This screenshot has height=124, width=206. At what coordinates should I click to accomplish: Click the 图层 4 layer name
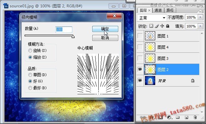click(163, 47)
